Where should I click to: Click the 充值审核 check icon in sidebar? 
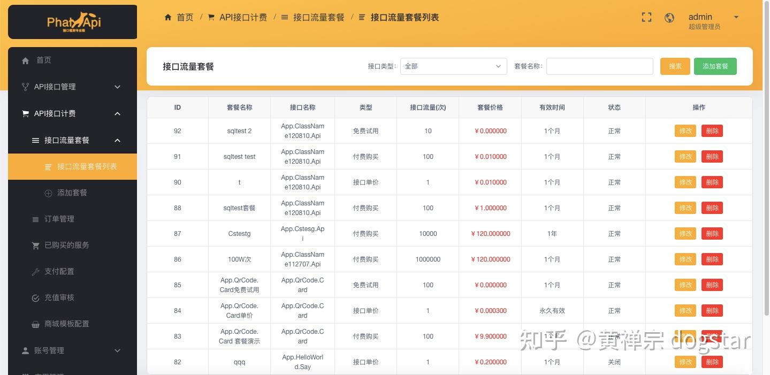[35, 297]
